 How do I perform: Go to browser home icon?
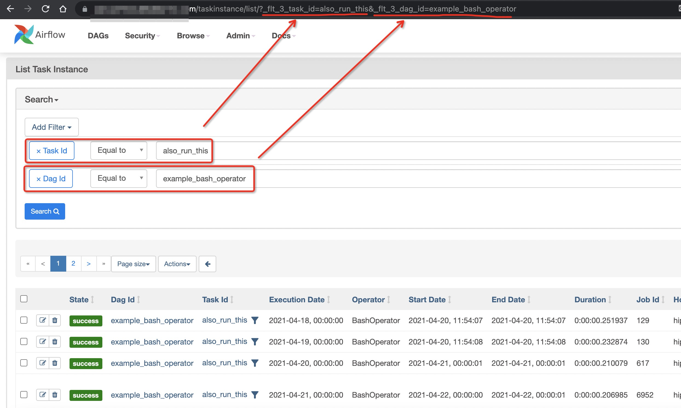click(63, 9)
